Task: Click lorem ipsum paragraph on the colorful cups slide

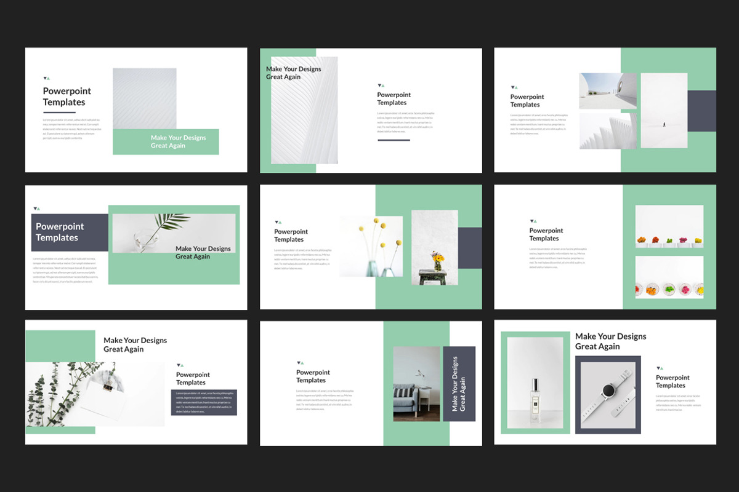Action: [559, 258]
